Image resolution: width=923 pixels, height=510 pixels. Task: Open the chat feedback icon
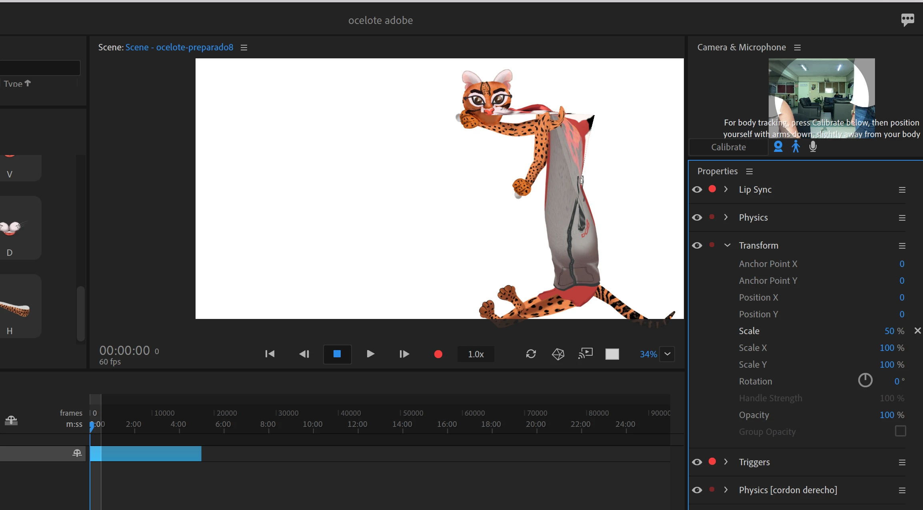click(x=907, y=20)
